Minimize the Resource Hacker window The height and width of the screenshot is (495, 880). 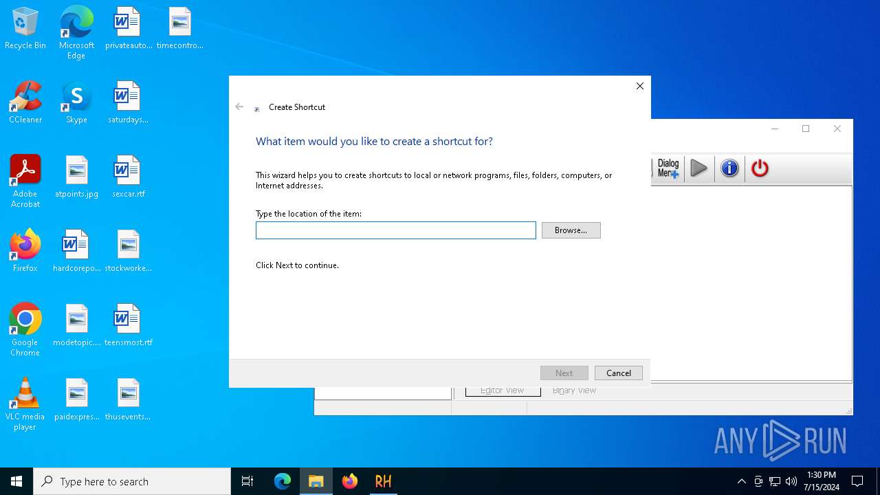pyautogui.click(x=774, y=129)
